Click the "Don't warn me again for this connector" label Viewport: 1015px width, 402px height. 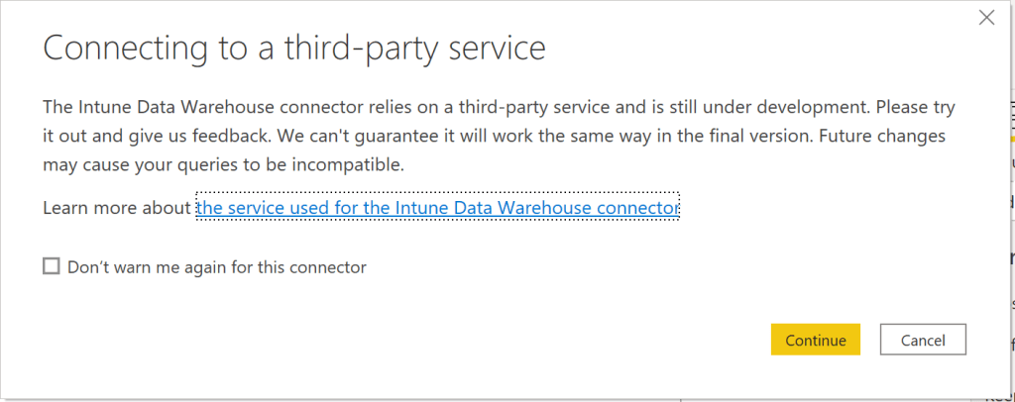pos(217,266)
